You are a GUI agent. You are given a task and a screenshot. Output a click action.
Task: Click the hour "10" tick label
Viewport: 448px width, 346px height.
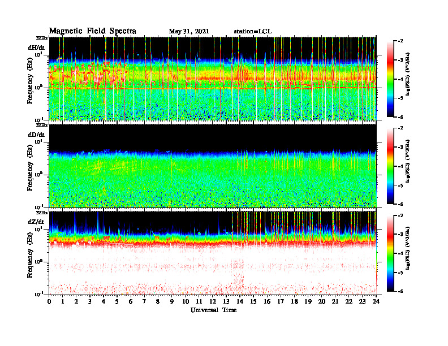point(186,301)
